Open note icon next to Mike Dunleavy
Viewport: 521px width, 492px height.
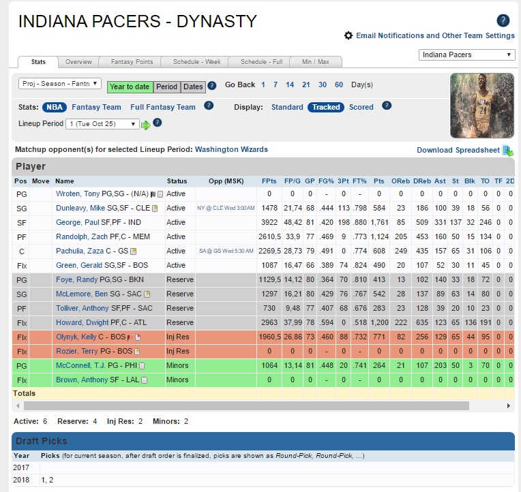pyautogui.click(x=155, y=209)
